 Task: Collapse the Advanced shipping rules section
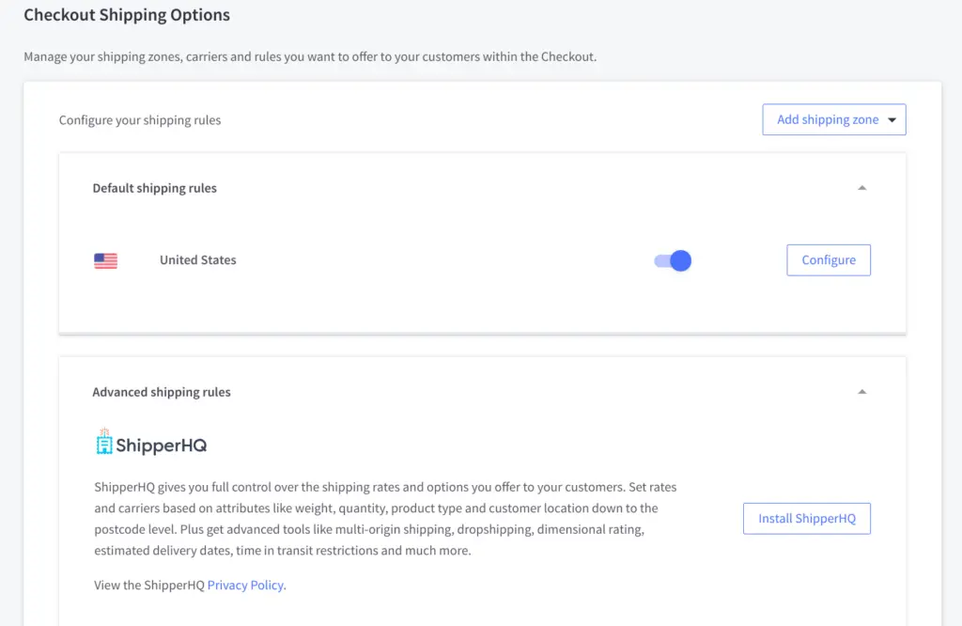pyautogui.click(x=861, y=392)
